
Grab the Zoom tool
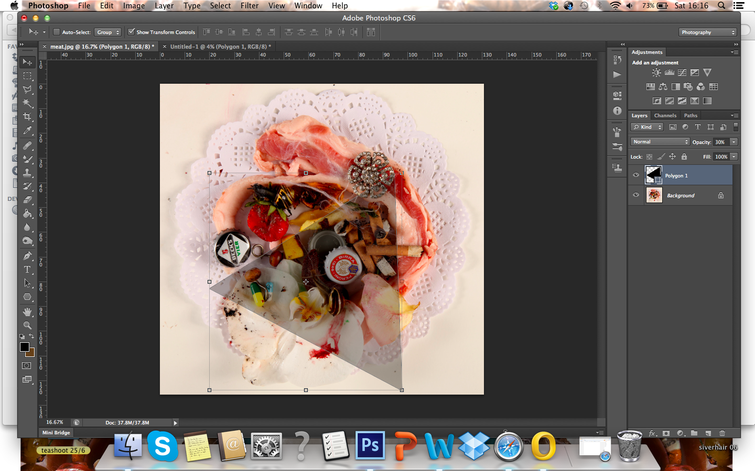[27, 325]
